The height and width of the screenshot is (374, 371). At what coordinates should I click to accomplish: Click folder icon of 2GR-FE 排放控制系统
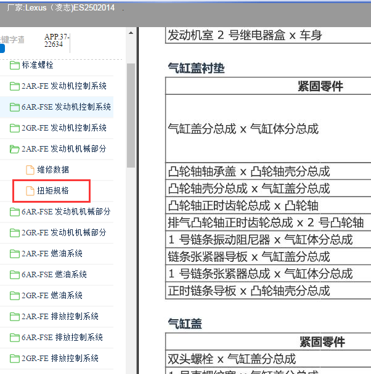(x=15, y=359)
